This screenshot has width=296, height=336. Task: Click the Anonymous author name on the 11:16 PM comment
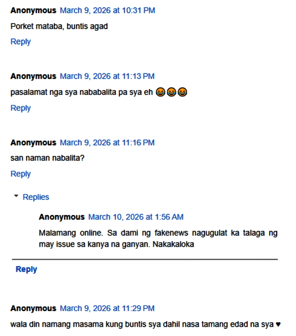point(34,142)
